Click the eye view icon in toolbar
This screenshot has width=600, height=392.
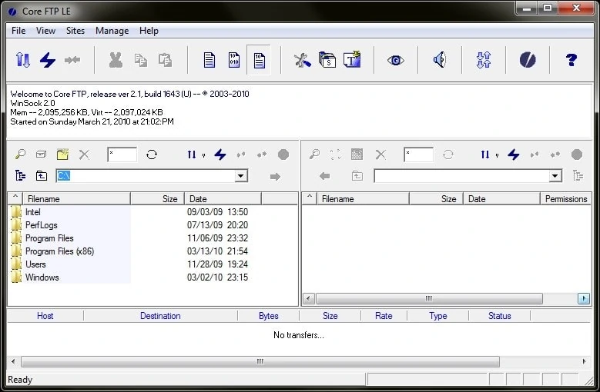396,60
